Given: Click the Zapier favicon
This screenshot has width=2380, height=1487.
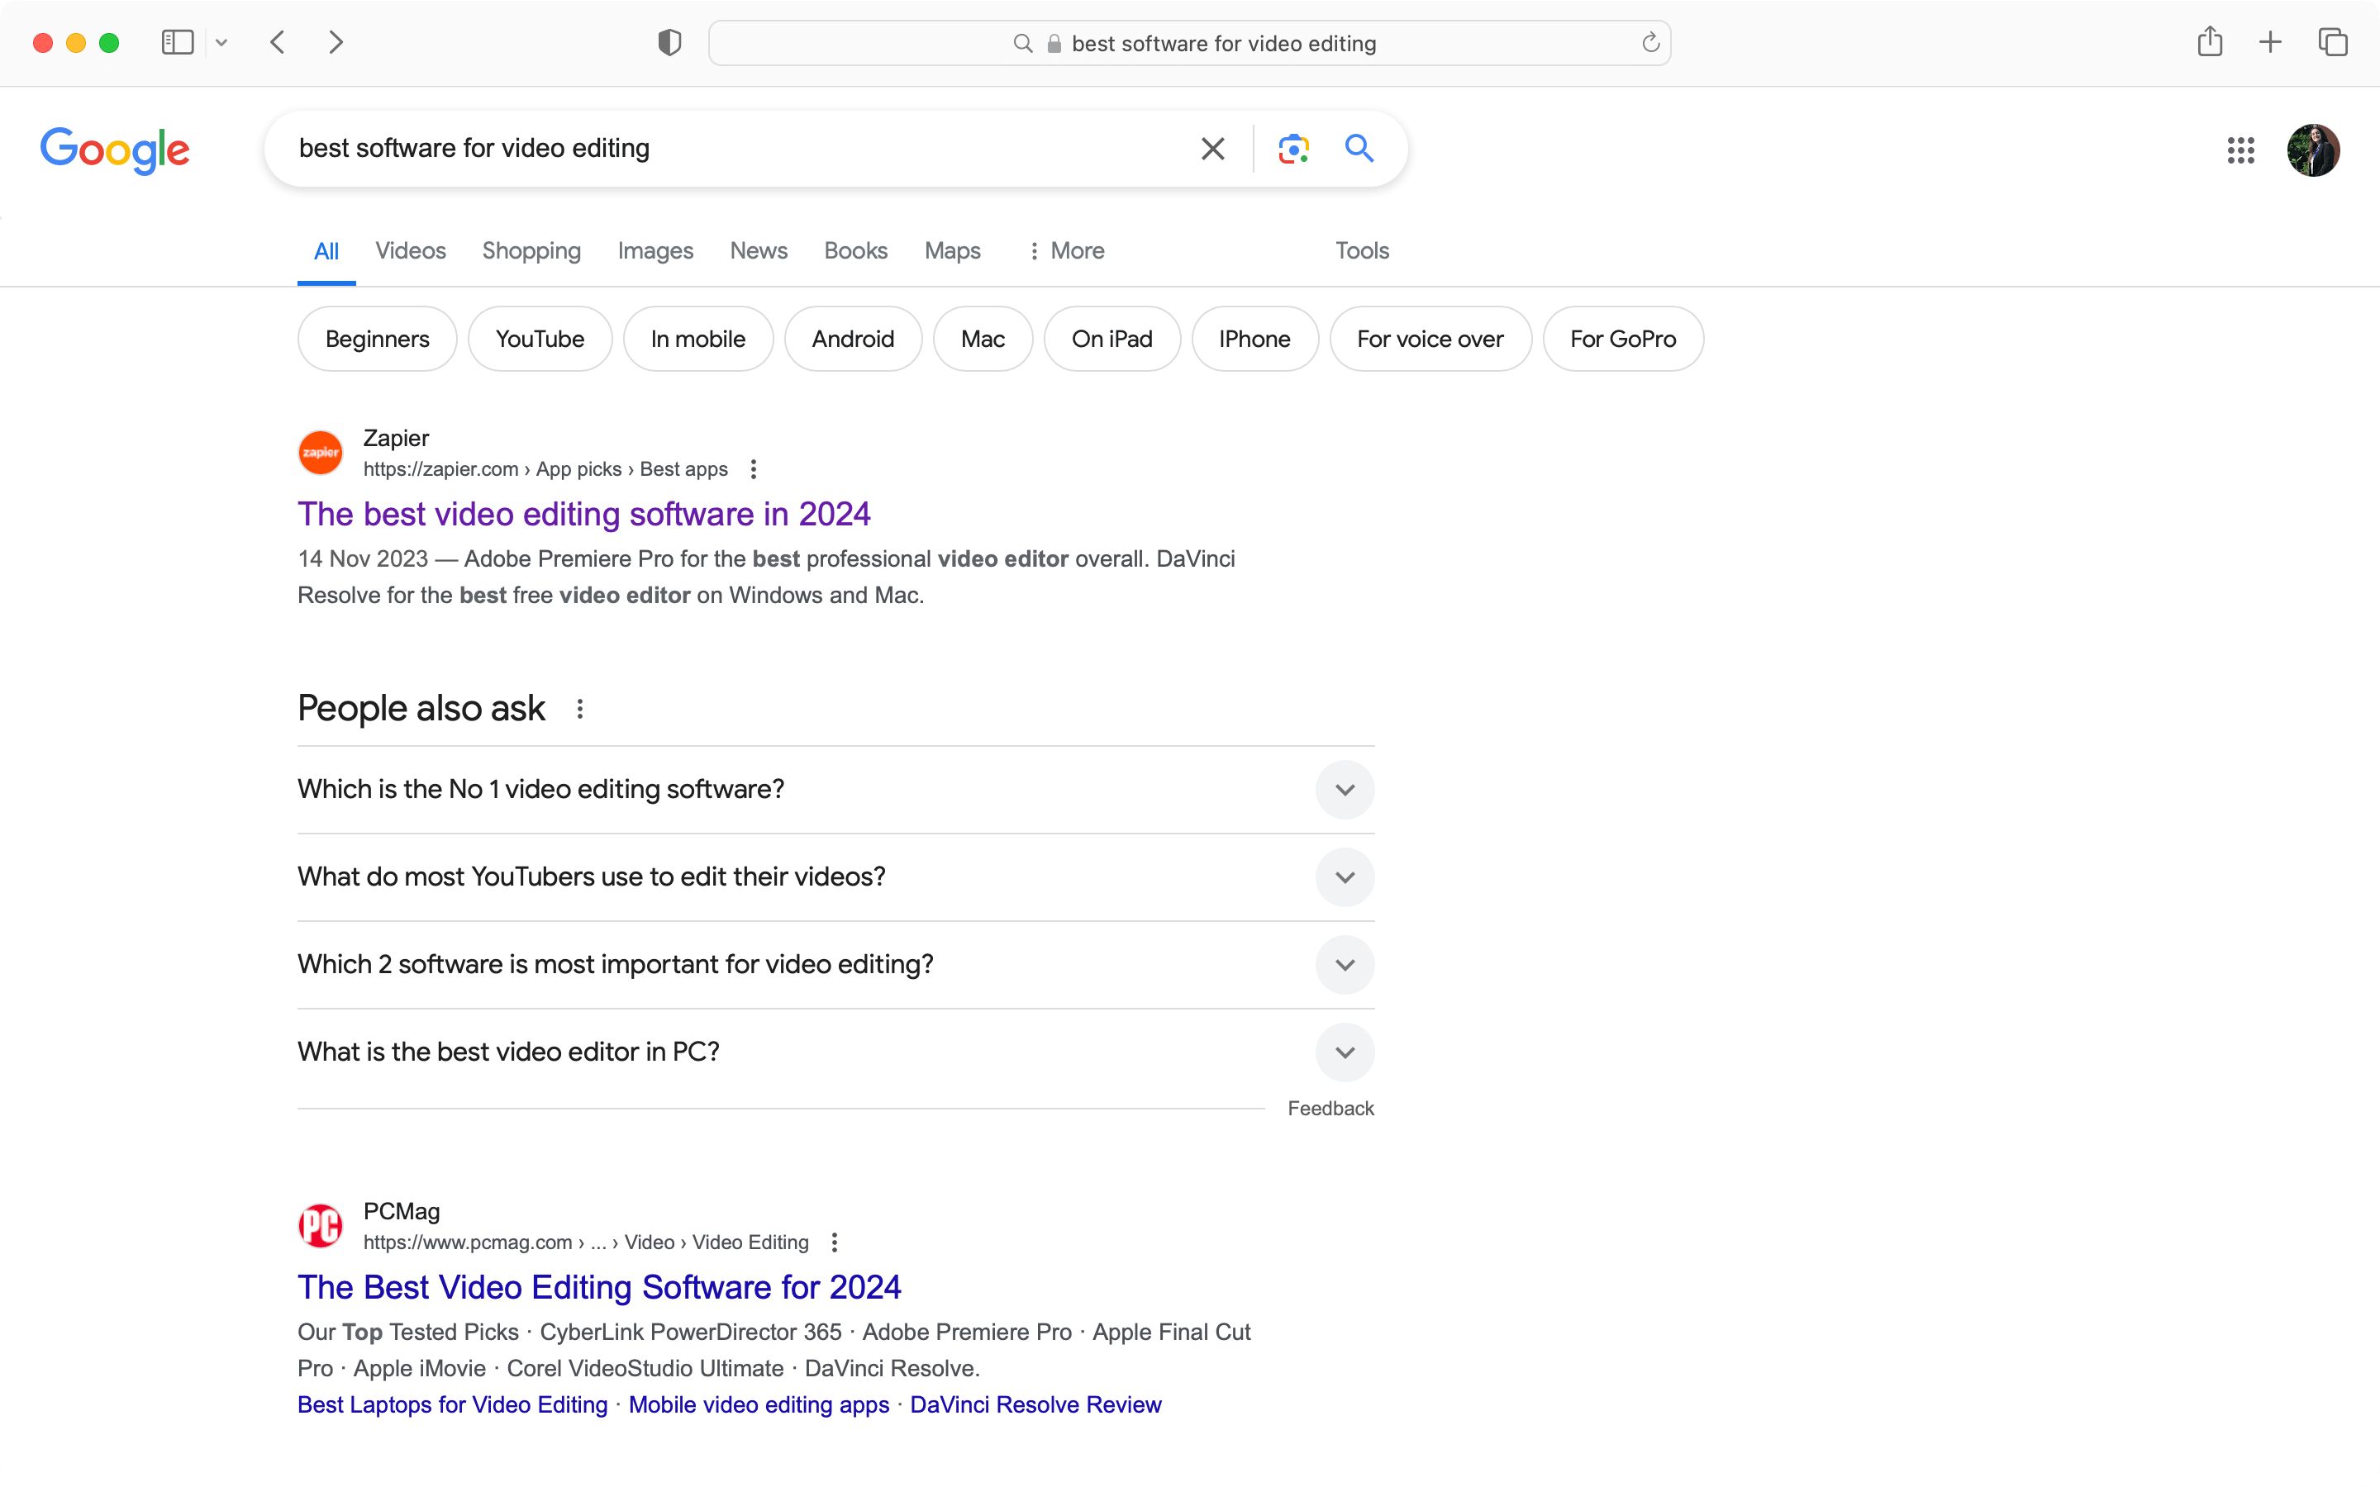Looking at the screenshot, I should (321, 453).
